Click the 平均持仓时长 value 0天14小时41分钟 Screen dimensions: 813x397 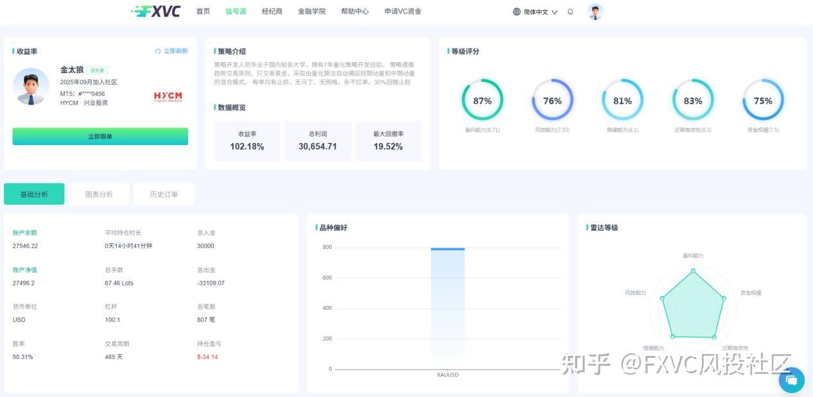[129, 246]
